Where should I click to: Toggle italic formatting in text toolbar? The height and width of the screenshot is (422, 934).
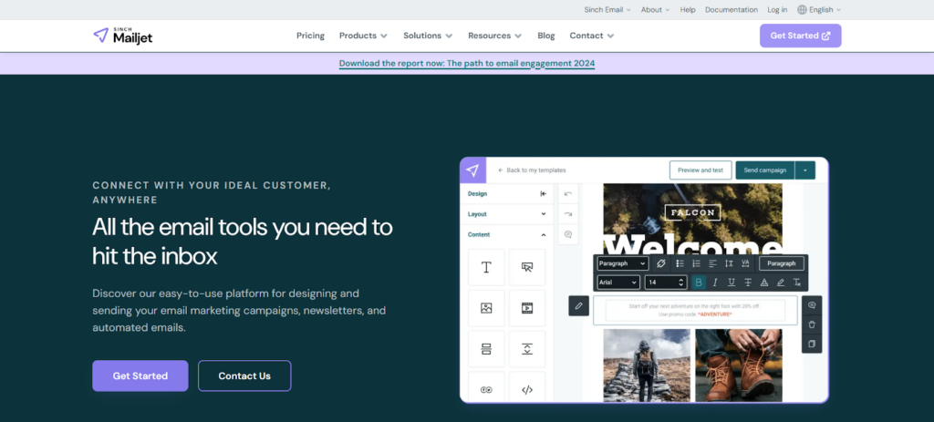(x=715, y=283)
